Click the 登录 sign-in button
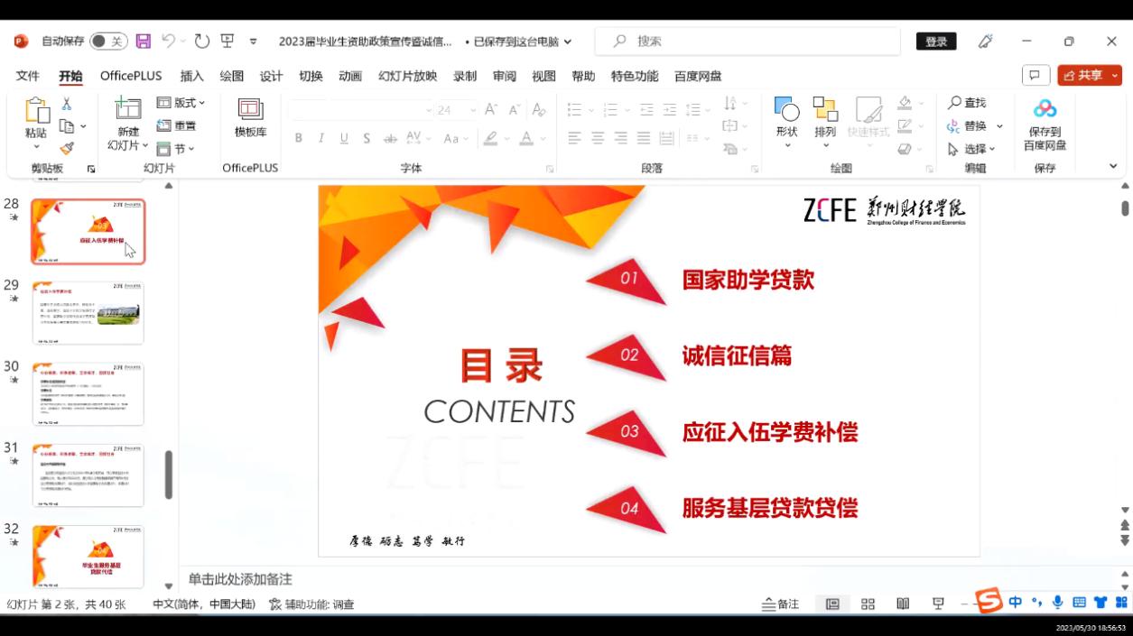This screenshot has width=1133, height=636. [936, 41]
